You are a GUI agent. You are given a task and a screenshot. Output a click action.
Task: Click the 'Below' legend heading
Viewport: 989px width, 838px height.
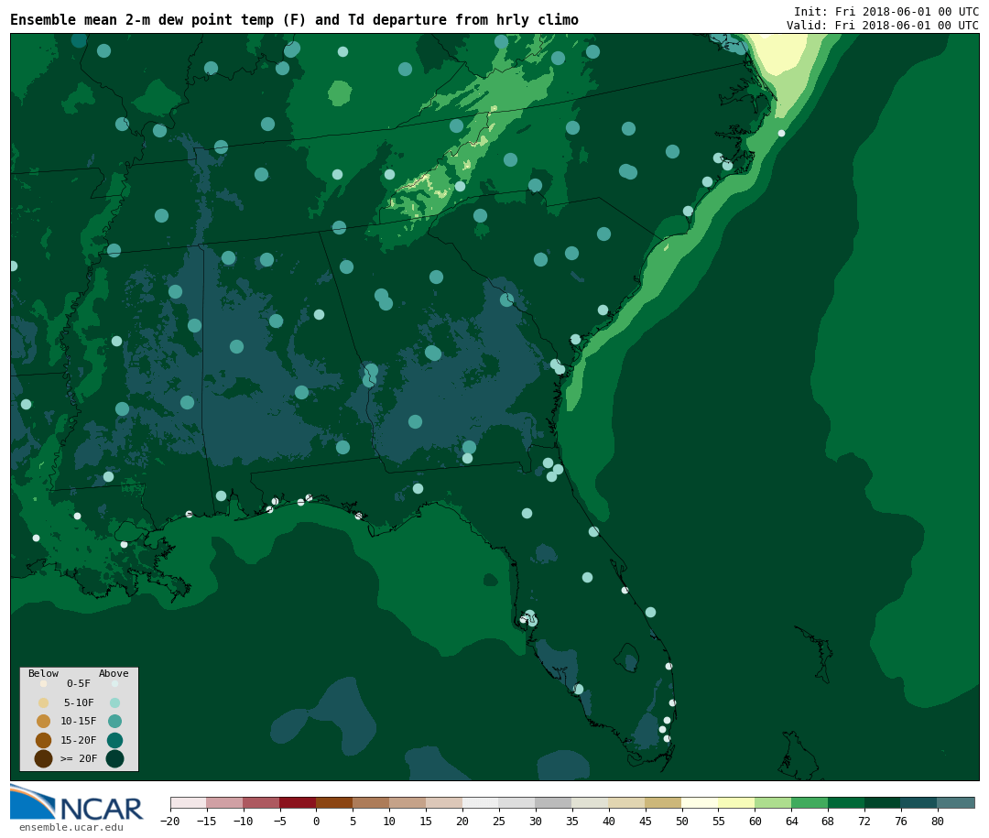[43, 673]
